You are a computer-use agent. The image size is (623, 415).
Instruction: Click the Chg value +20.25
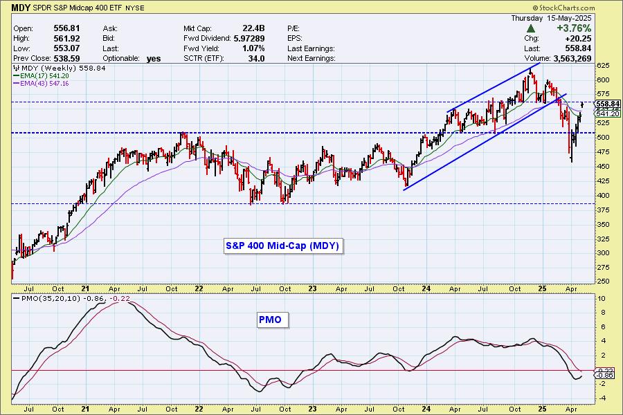click(578, 39)
